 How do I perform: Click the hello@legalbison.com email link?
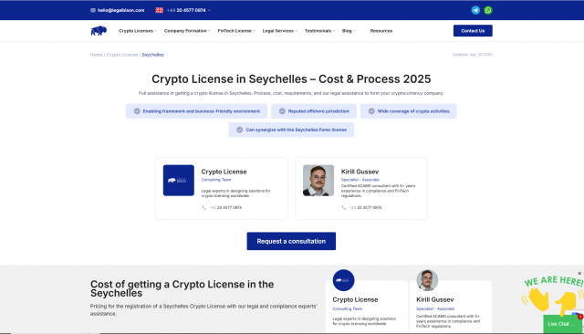[120, 10]
